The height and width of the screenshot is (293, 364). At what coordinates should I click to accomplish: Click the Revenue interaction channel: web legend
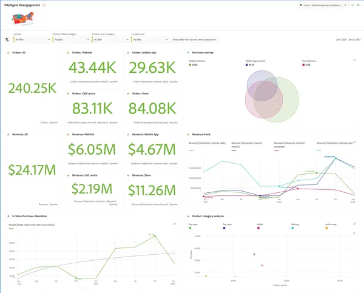click(207, 143)
